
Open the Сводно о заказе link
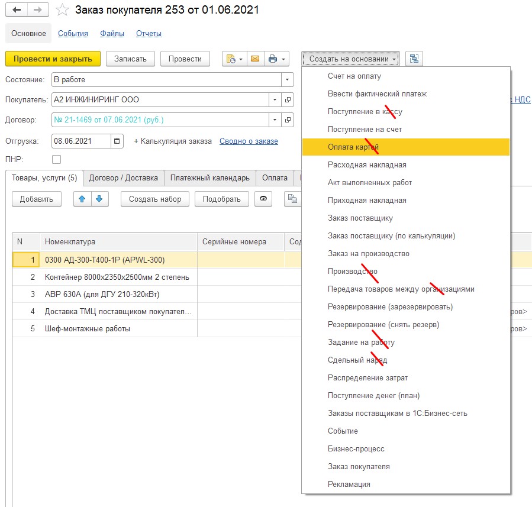249,141
